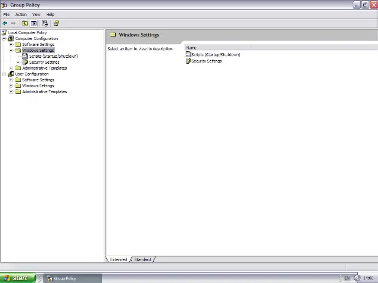
Task: Expand Administrative Templates under User Configuration
Action: tap(11, 92)
